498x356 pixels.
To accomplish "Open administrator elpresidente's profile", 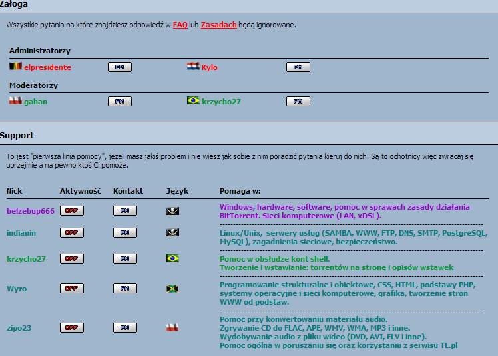I will (47, 67).
